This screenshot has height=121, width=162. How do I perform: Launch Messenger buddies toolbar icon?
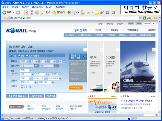tap(113, 13)
